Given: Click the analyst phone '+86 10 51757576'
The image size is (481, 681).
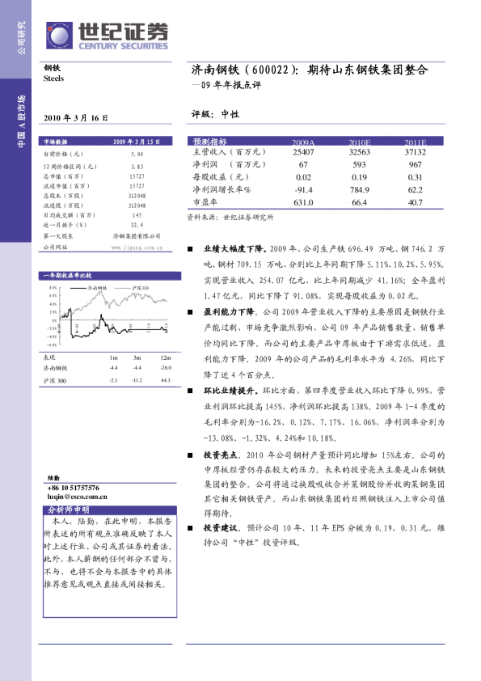Looking at the screenshot, I should pos(73,489).
